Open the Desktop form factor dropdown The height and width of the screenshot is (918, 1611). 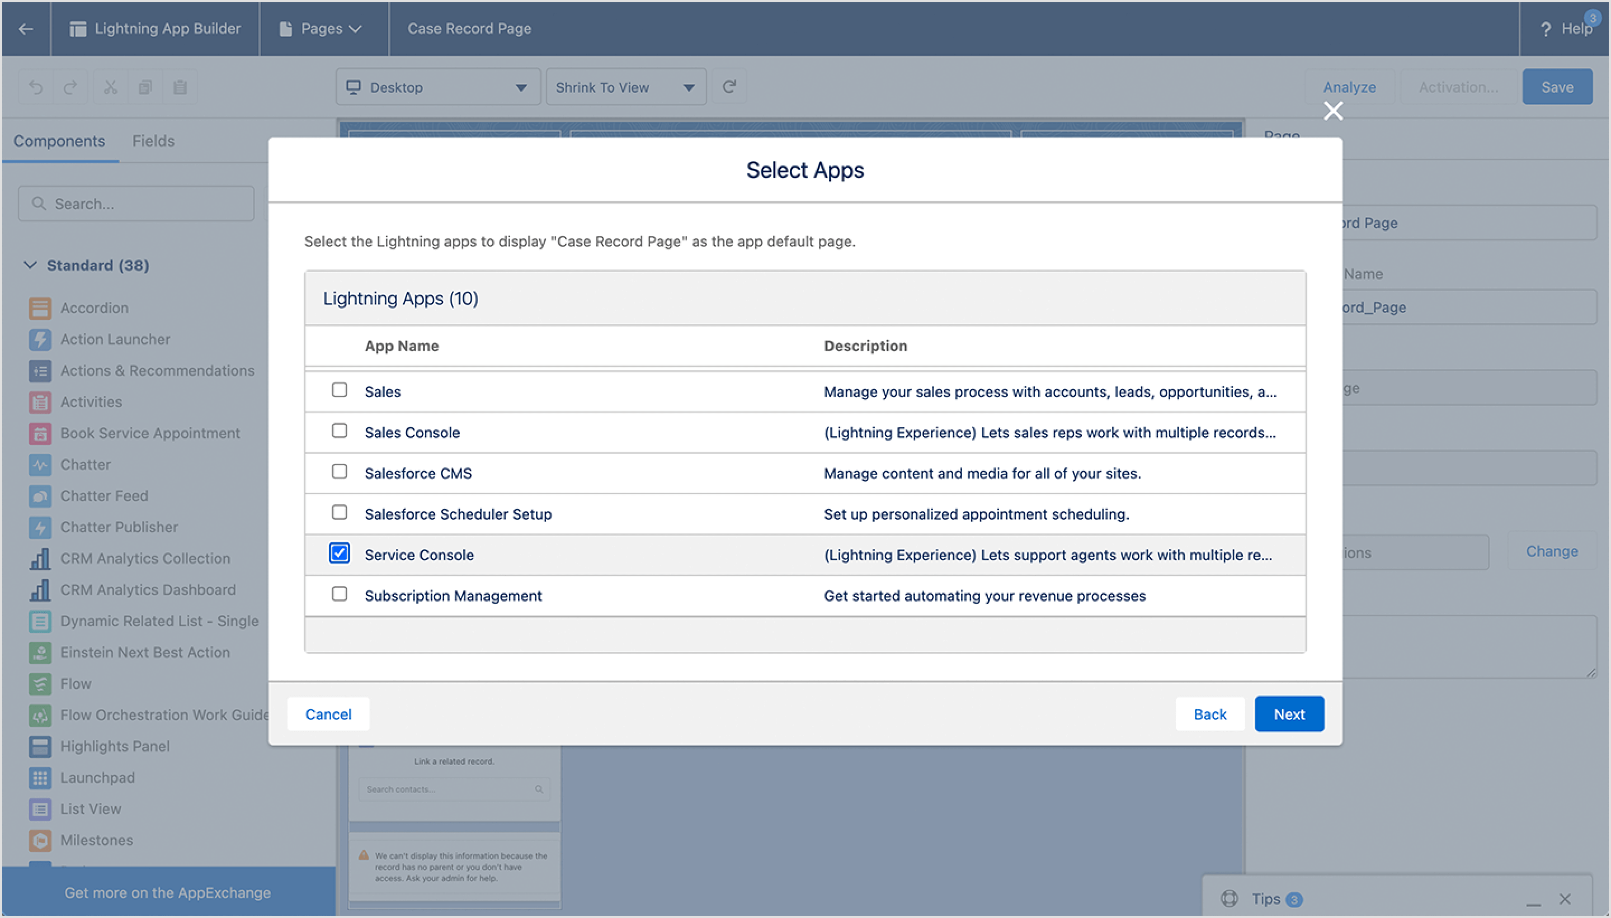point(437,87)
